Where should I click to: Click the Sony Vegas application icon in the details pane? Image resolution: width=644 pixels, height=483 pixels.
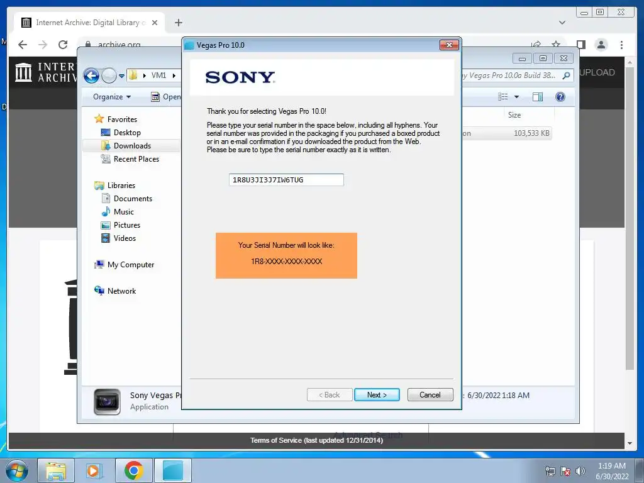[x=107, y=402]
